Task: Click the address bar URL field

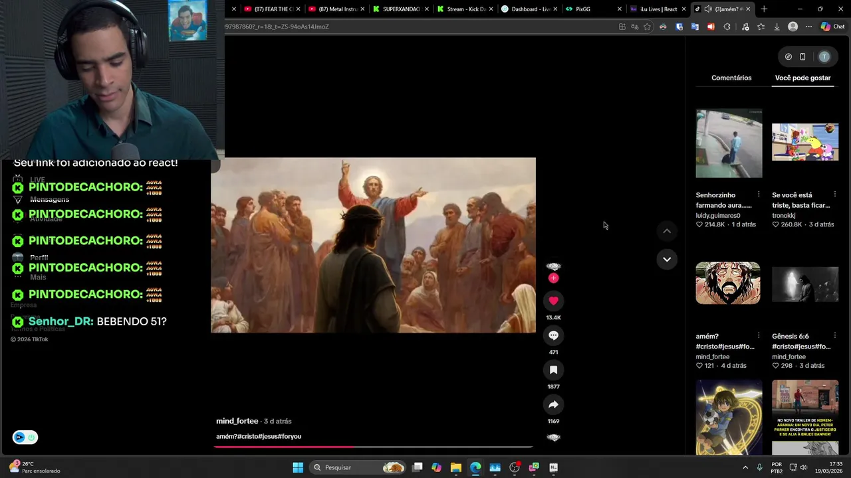Action: pos(419,27)
